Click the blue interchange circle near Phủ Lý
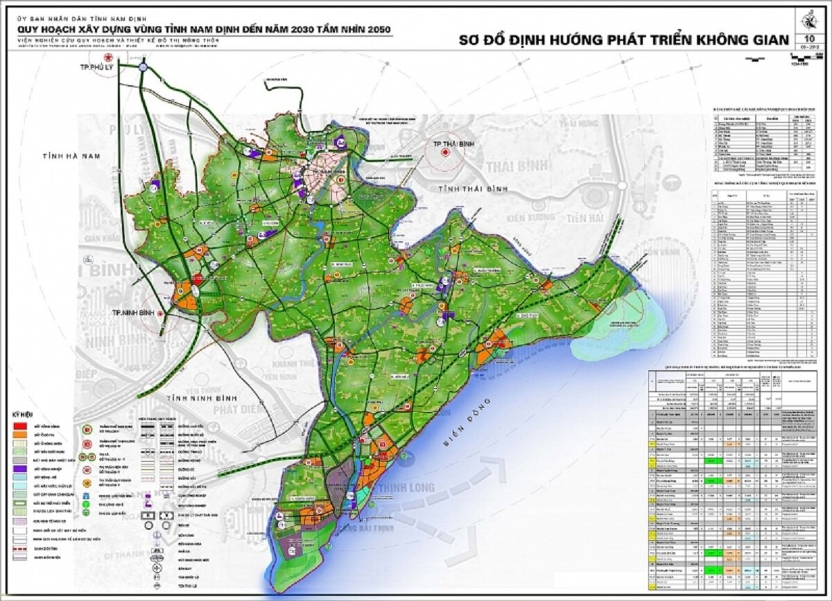Viewport: 832px width, 601px height. 143,67
